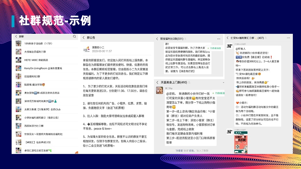Tap the 天街 logo avatar of 潮趣街小二
Screen dimensions: 301x169
point(87,49)
